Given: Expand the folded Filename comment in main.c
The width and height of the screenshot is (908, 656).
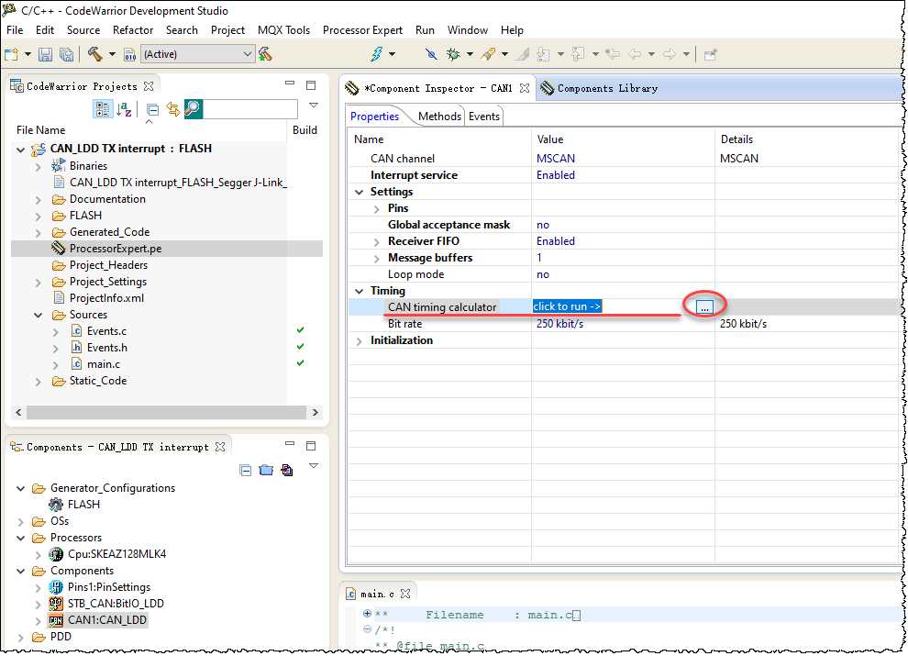Looking at the screenshot, I should point(367,614).
